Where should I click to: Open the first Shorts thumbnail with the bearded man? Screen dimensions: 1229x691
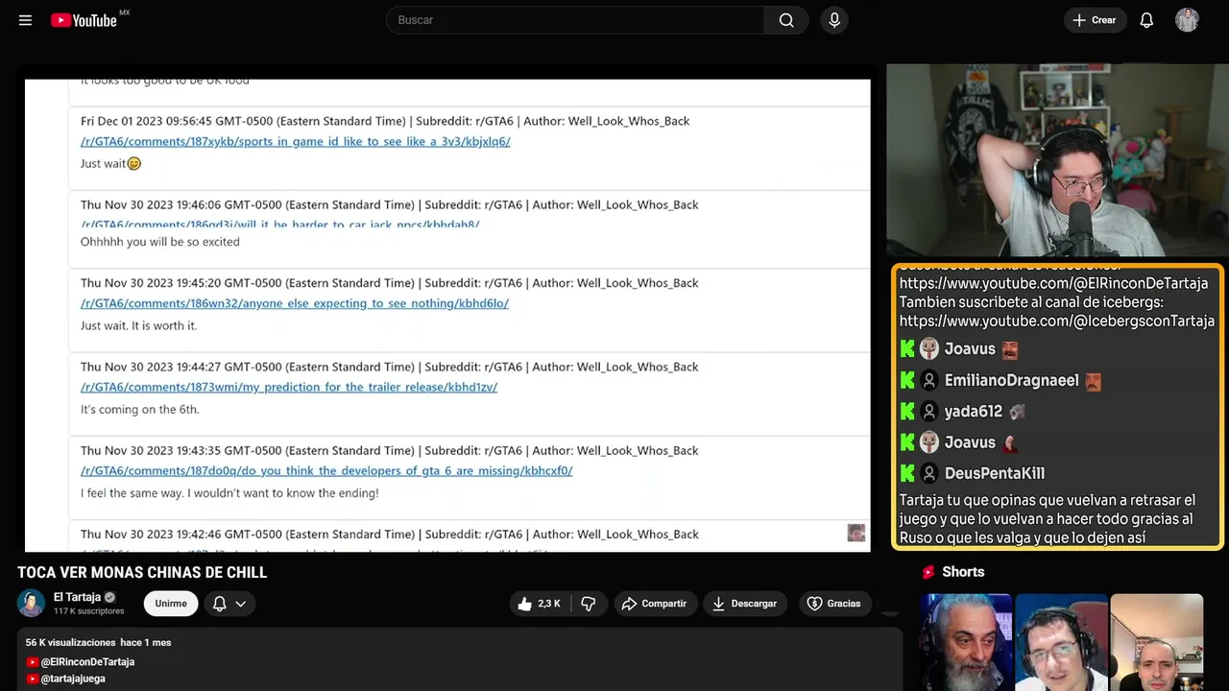(966, 642)
